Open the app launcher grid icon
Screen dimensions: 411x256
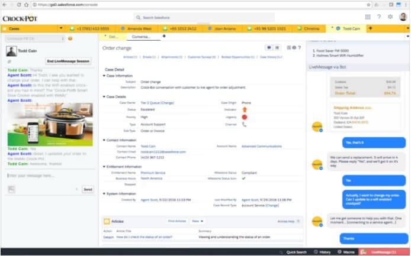368,17
